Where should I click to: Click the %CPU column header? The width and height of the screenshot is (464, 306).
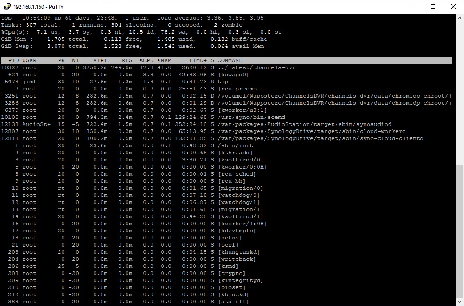(147, 60)
